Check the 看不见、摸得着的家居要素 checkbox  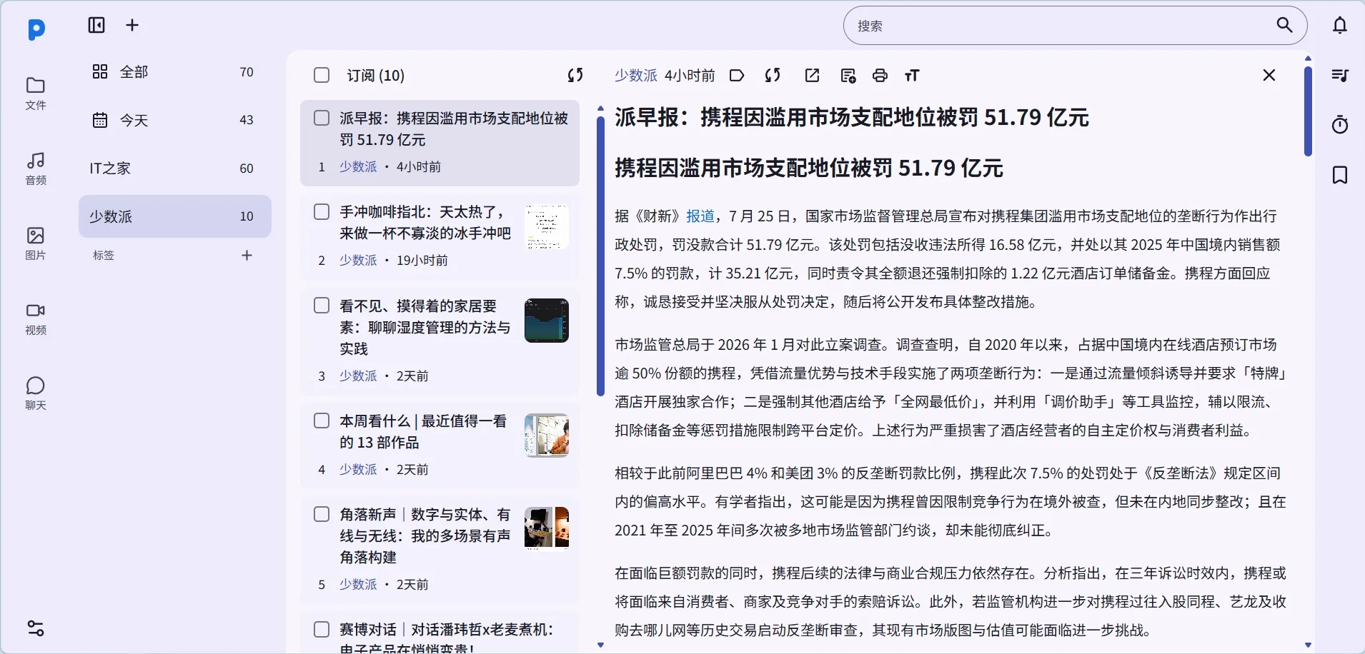322,306
